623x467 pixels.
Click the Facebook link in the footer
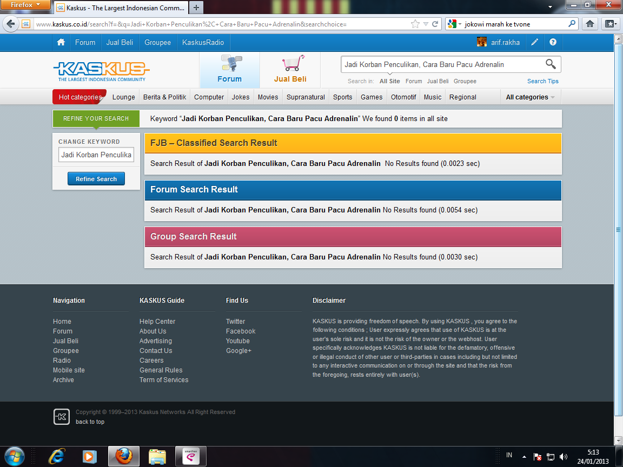(241, 331)
